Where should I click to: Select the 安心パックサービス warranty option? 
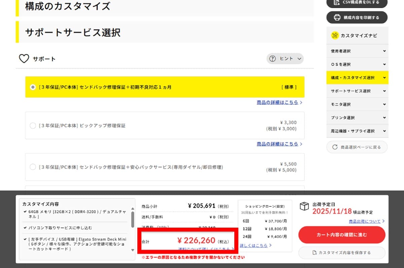33,167
